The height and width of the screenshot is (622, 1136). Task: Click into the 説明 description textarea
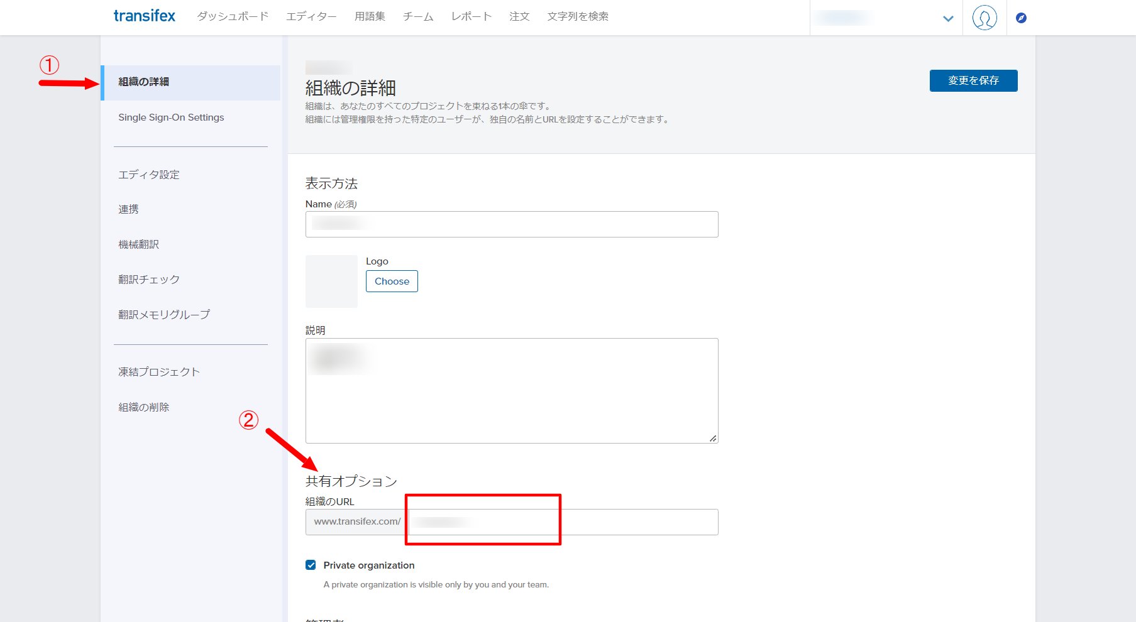(512, 391)
